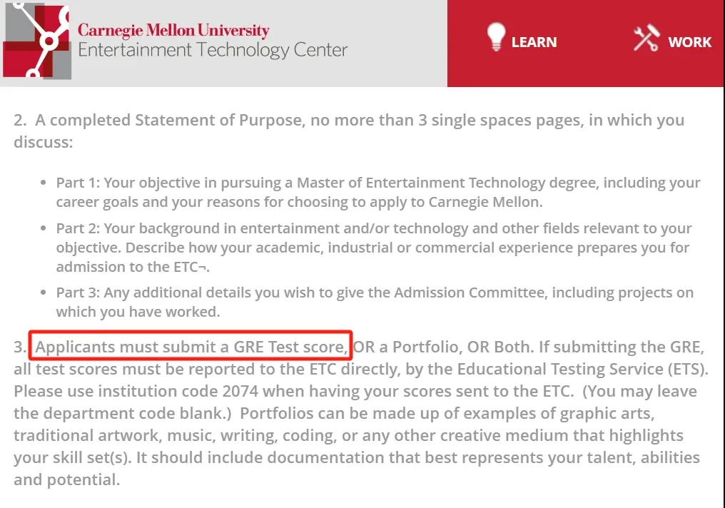The height and width of the screenshot is (508, 725).
Task: Click the highlighted GRE Test score sentence
Action: tap(191, 346)
